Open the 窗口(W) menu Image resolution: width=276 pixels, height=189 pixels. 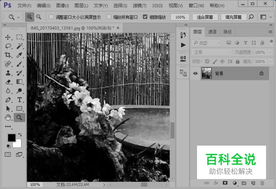tap(196, 6)
